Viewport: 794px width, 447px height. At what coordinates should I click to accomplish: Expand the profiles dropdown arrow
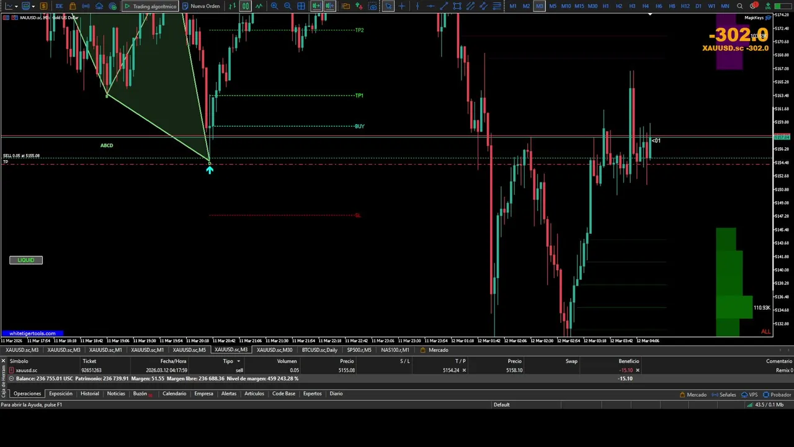click(x=33, y=6)
